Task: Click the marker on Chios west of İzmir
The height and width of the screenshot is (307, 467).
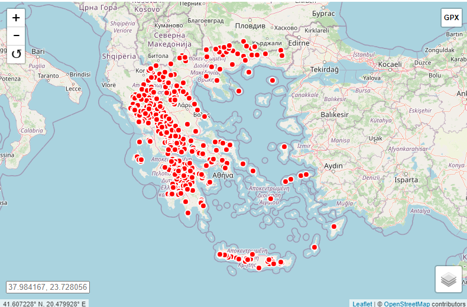Action: [284, 147]
